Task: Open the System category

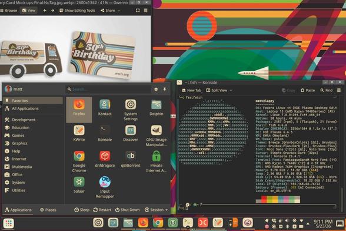Action: (x=33, y=183)
